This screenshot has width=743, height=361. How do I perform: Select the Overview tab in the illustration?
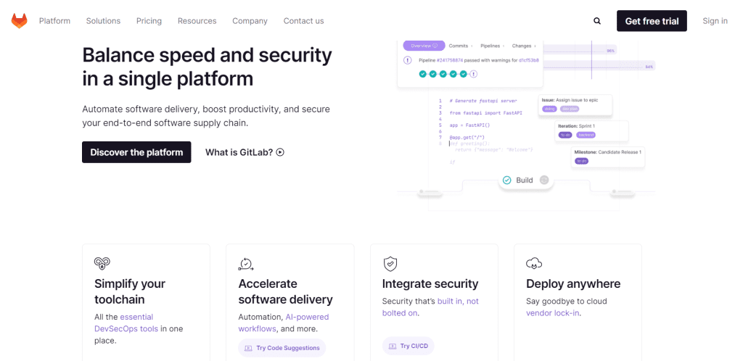[424, 46]
